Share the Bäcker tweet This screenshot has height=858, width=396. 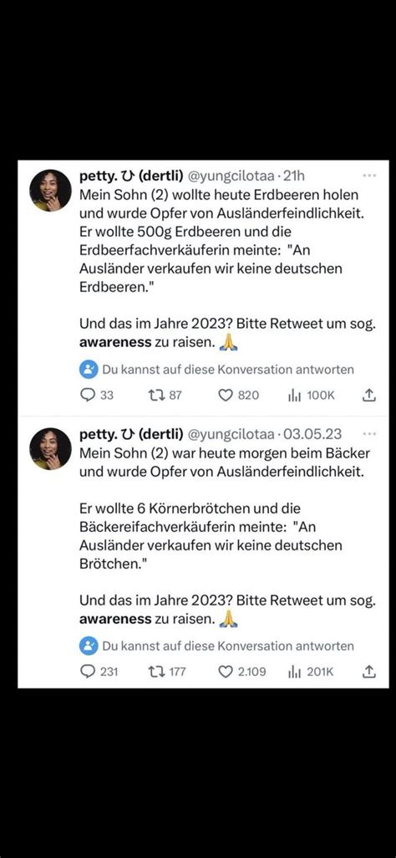coord(369,672)
